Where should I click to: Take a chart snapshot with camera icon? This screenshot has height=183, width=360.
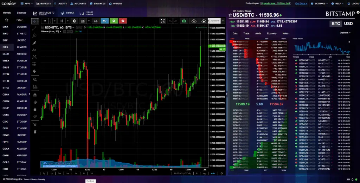pos(184,21)
